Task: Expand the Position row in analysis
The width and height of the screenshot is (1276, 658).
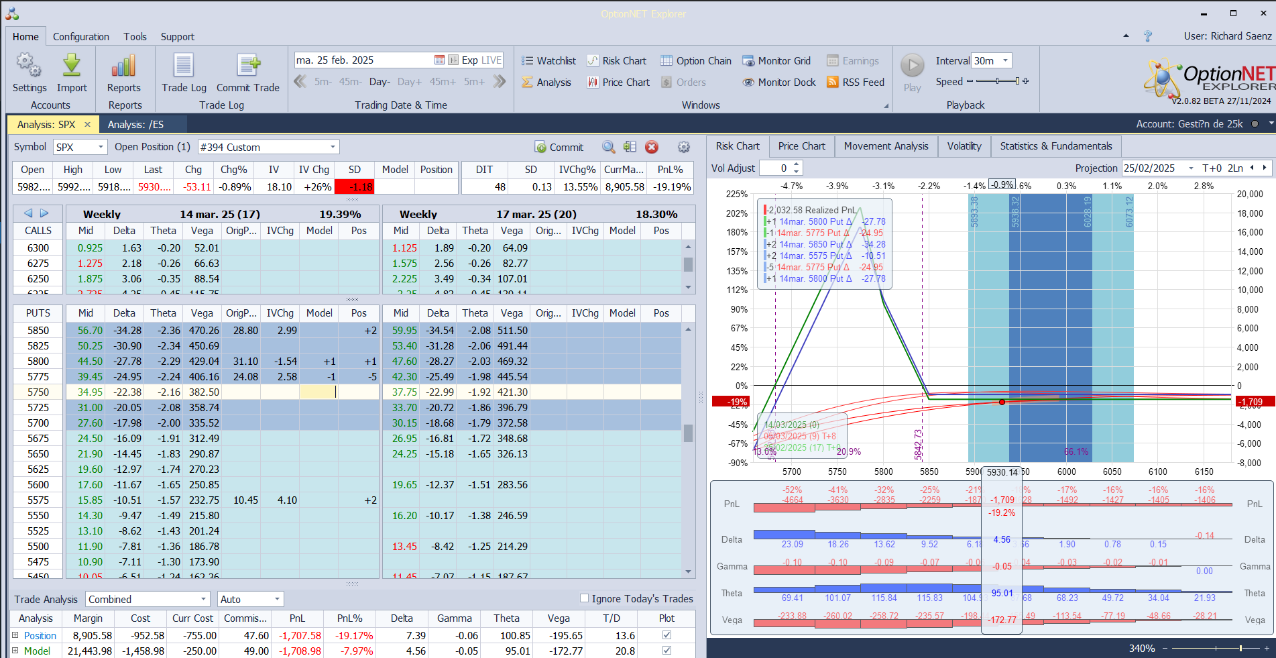Action: coord(15,635)
